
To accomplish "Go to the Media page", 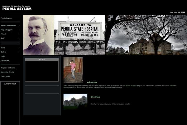I will pyautogui.click(x=3, y=56).
